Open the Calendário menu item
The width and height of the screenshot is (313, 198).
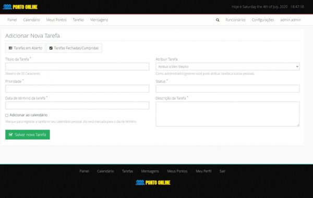31,20
